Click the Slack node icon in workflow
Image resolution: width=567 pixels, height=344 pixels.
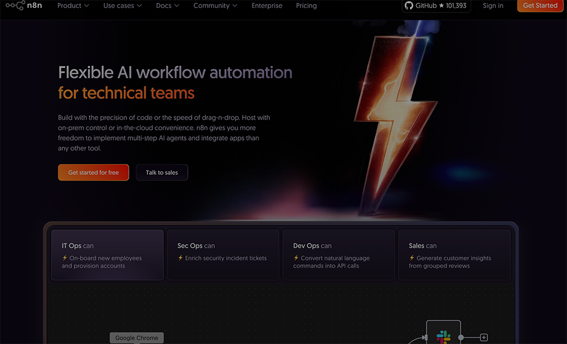tap(443, 336)
